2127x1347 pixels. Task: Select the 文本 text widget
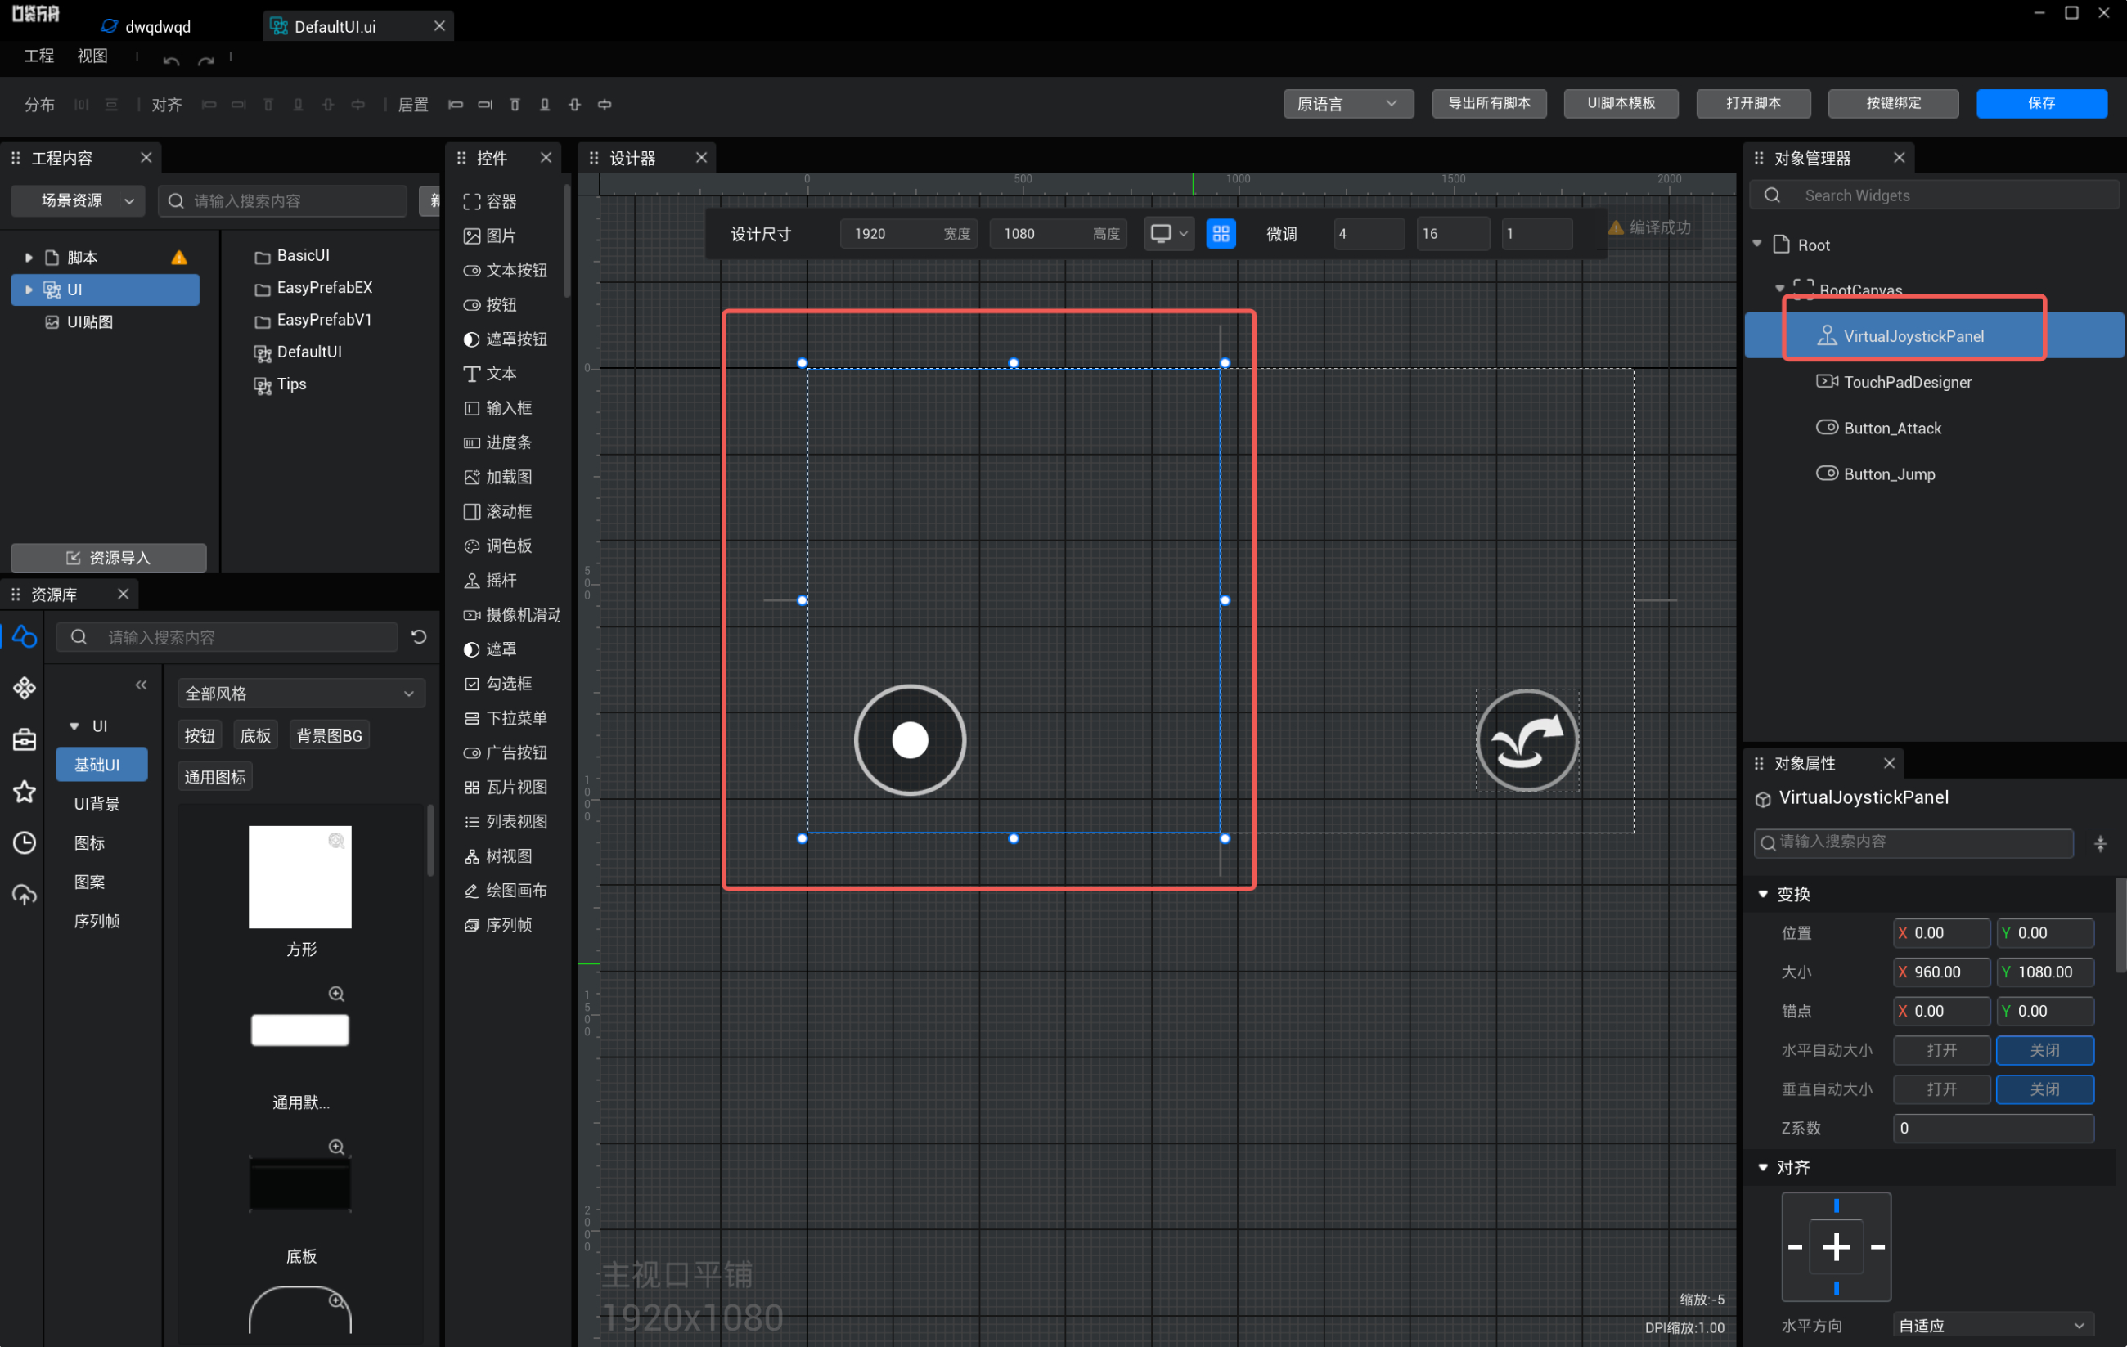pos(490,374)
